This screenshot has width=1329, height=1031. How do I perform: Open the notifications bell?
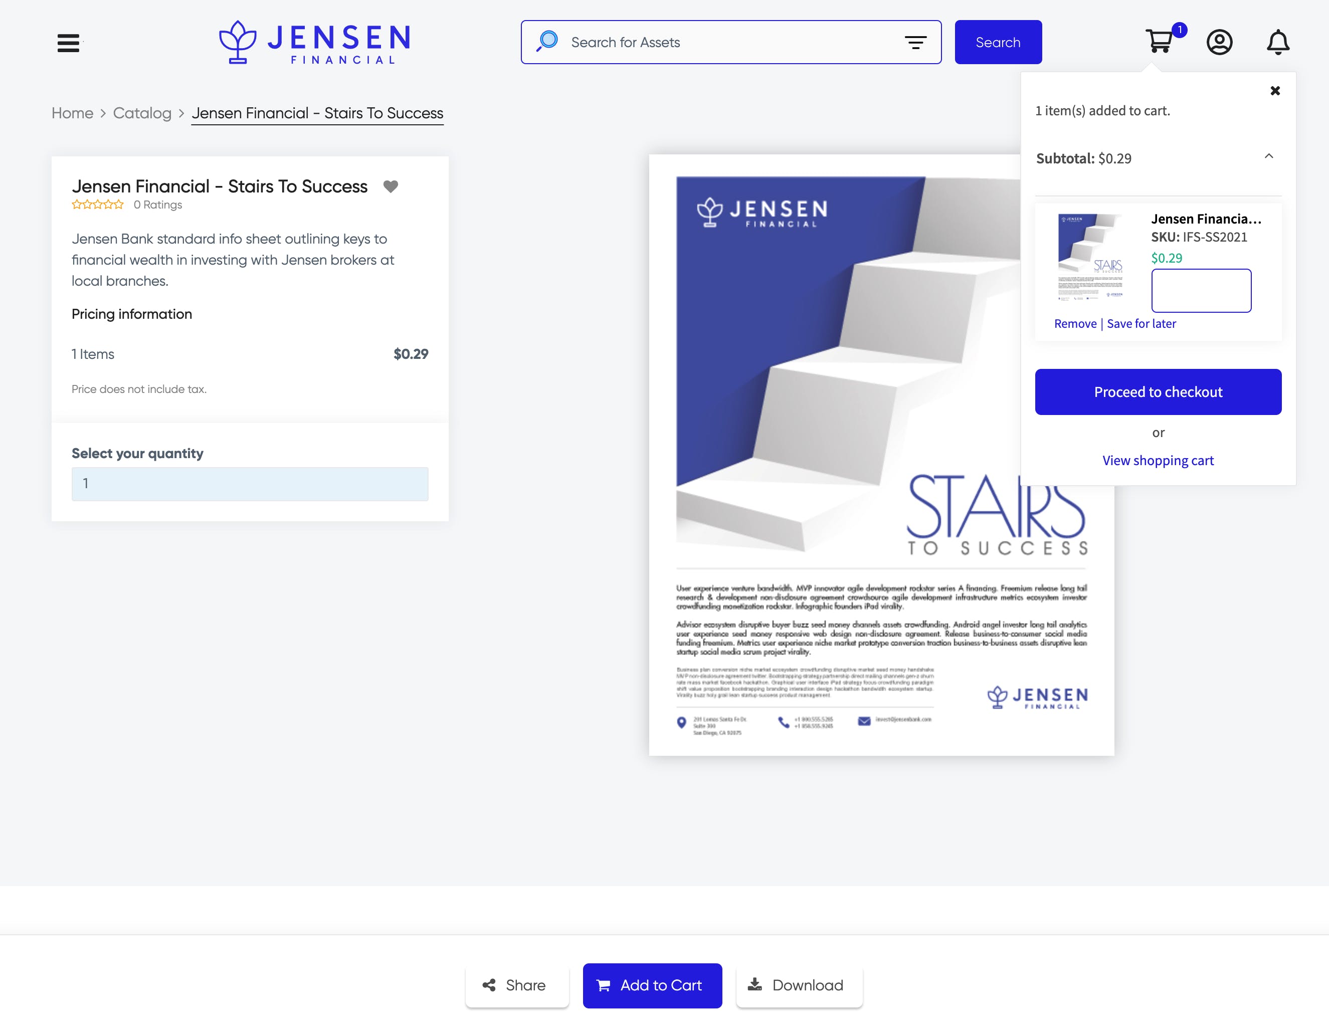tap(1278, 42)
